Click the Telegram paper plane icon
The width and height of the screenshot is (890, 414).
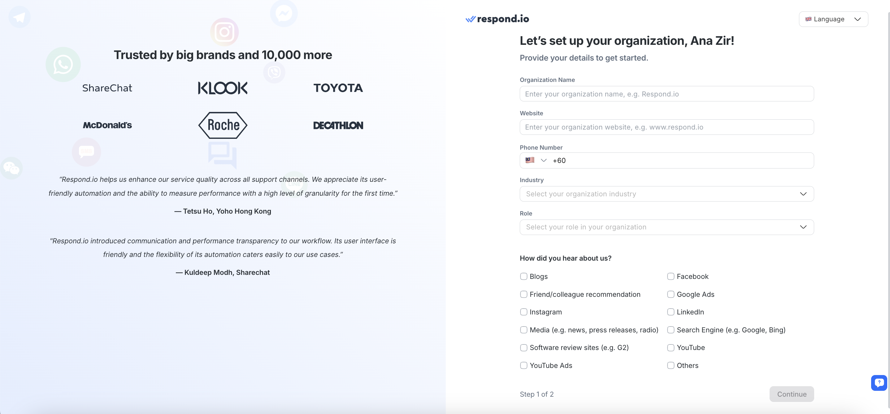19,17
